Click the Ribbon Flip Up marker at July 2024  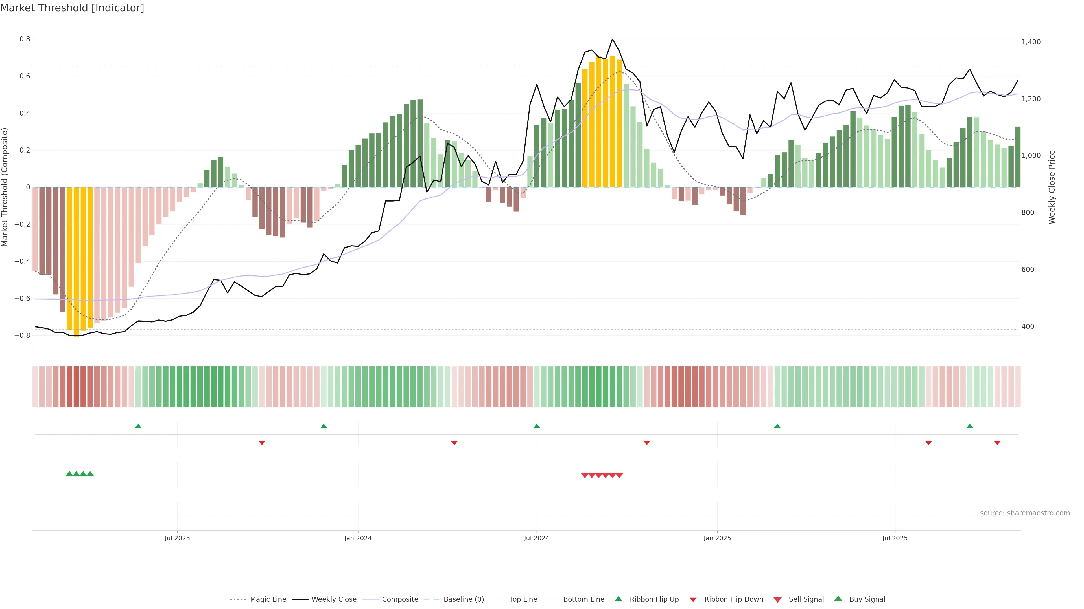[537, 426]
